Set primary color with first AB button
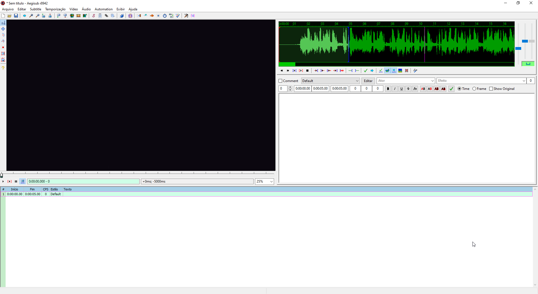The image size is (538, 294). click(423, 89)
